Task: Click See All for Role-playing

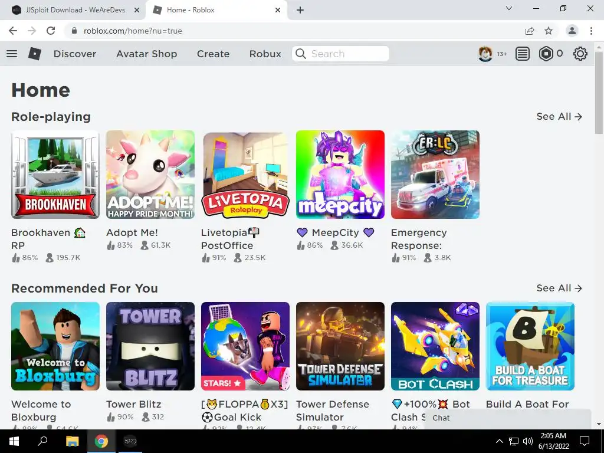Action: (x=559, y=117)
